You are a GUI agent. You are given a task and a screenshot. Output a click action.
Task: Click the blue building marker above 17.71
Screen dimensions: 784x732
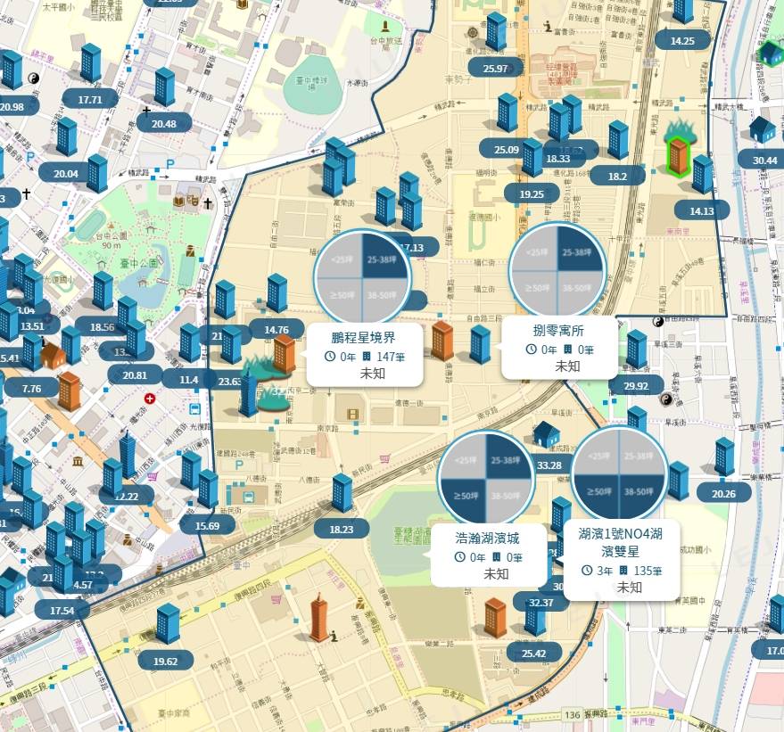tap(91, 62)
